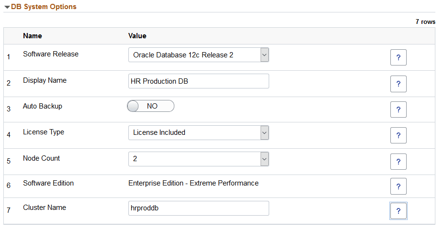Click the Software Release row label

point(51,54)
